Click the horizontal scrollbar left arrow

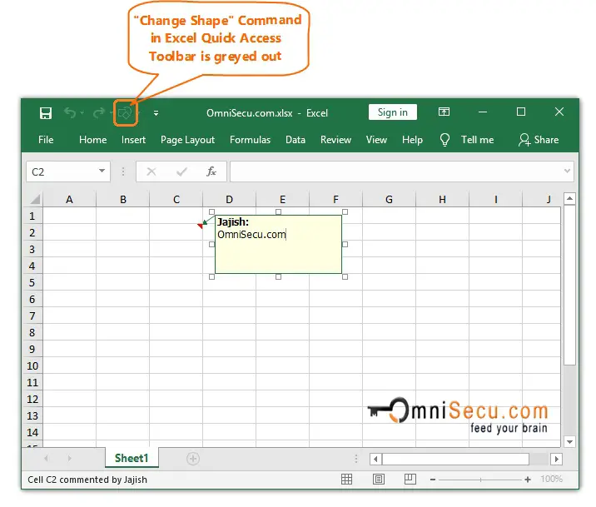tap(375, 459)
